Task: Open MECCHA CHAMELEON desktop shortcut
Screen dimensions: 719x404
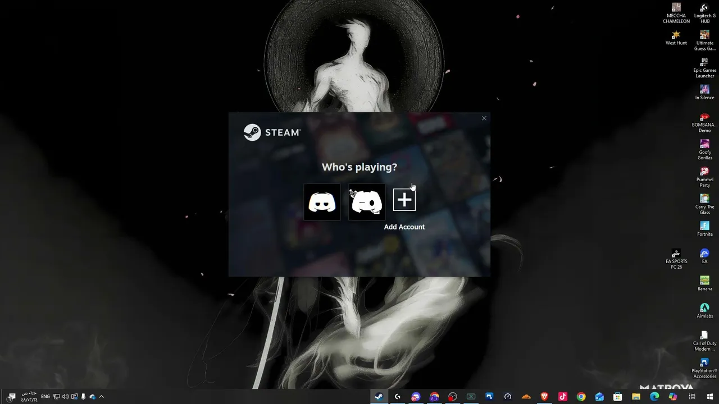Action: (x=676, y=13)
